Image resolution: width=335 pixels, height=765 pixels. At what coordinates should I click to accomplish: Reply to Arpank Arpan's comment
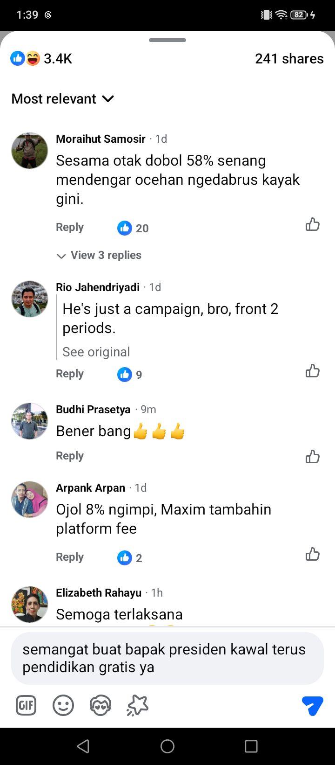click(70, 557)
